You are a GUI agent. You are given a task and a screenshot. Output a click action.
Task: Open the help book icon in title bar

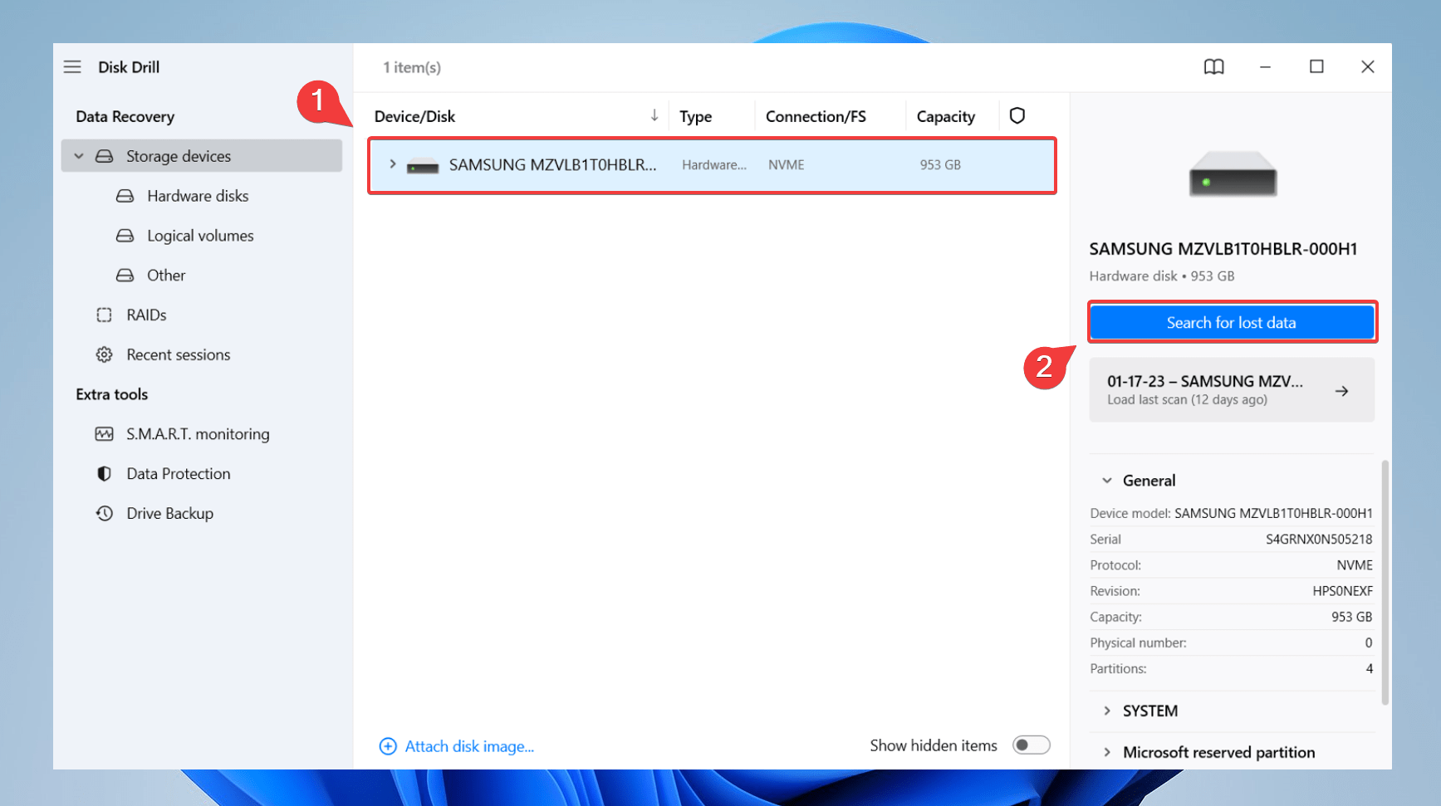pyautogui.click(x=1213, y=66)
